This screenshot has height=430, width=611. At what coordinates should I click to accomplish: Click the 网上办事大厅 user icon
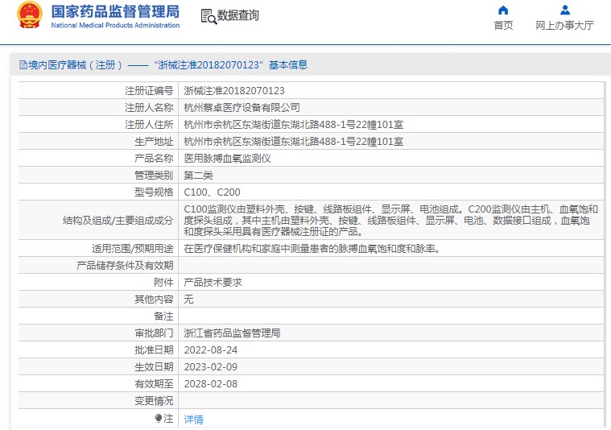565,10
